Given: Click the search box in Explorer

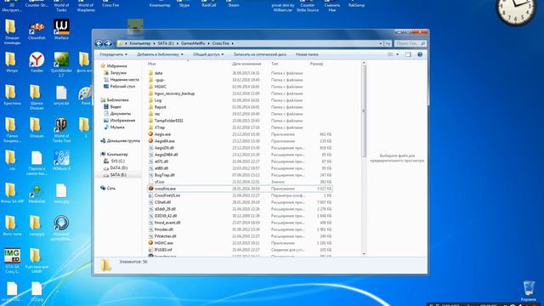Looking at the screenshot, I should [x=411, y=43].
